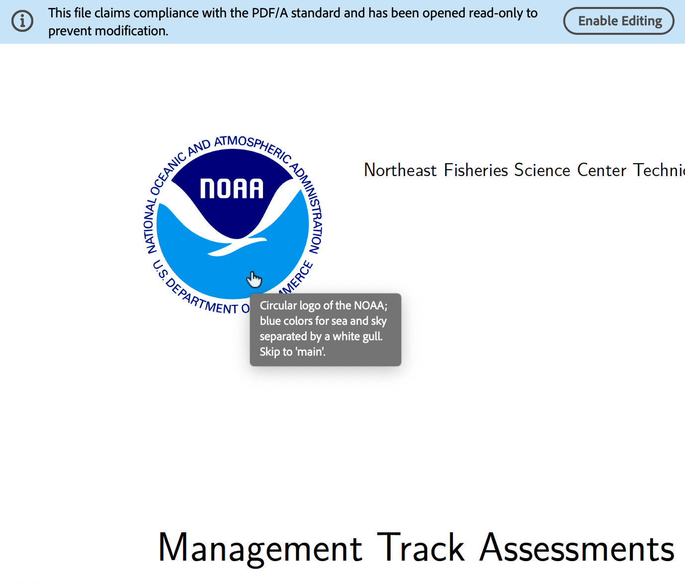685x585 pixels.
Task: Click the word Northeast in the header line
Action: [x=400, y=170]
